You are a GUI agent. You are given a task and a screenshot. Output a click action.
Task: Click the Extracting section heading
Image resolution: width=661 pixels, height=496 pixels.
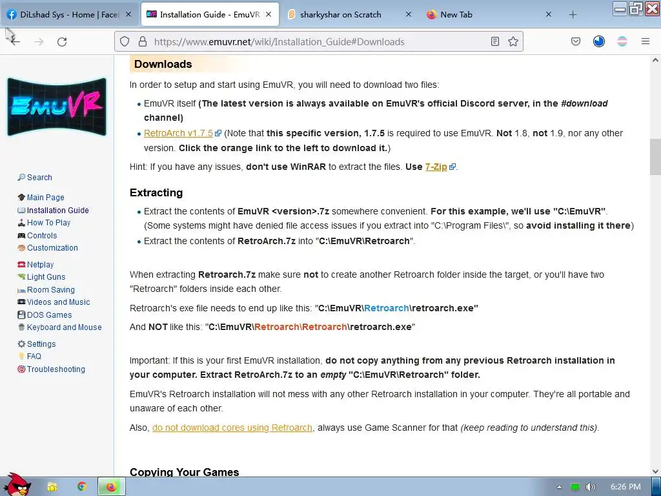[156, 192]
